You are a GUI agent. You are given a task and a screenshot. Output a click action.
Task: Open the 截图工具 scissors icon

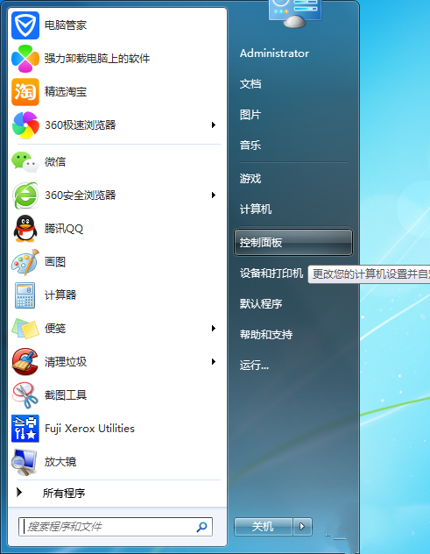point(25,395)
